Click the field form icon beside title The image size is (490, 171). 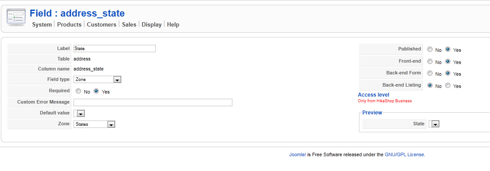pyautogui.click(x=16, y=17)
